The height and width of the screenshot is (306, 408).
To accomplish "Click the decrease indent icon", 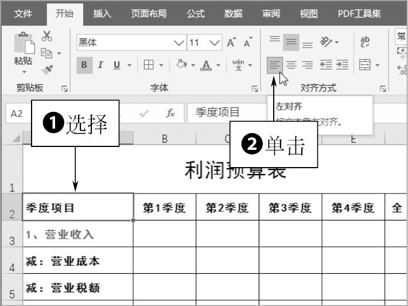I will 326,64.
